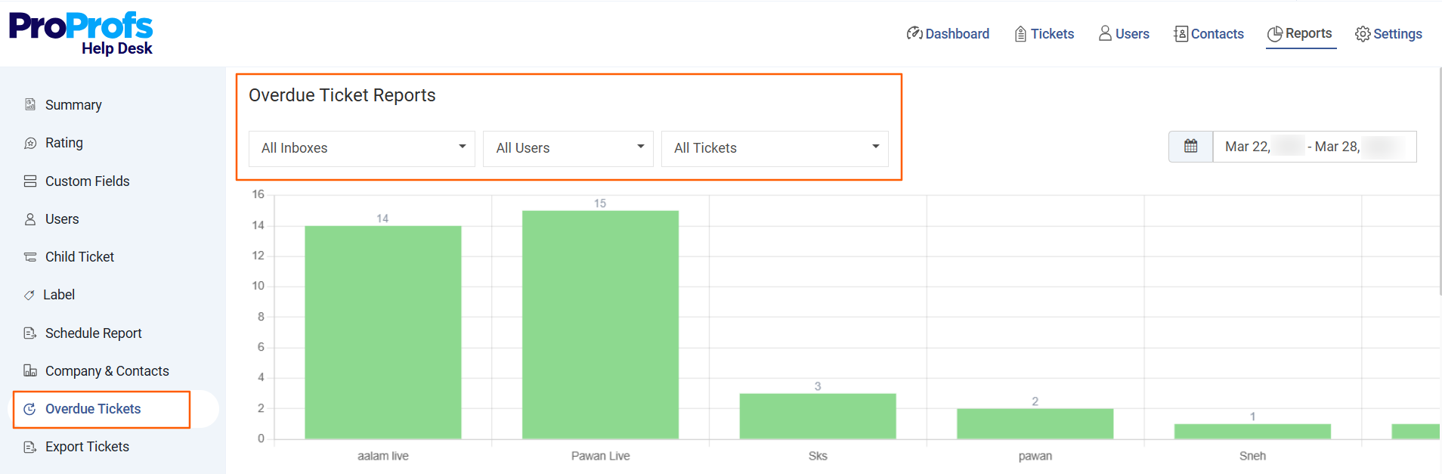Open the All Users dropdown
Viewport: 1442px width, 474px height.
[x=568, y=148]
